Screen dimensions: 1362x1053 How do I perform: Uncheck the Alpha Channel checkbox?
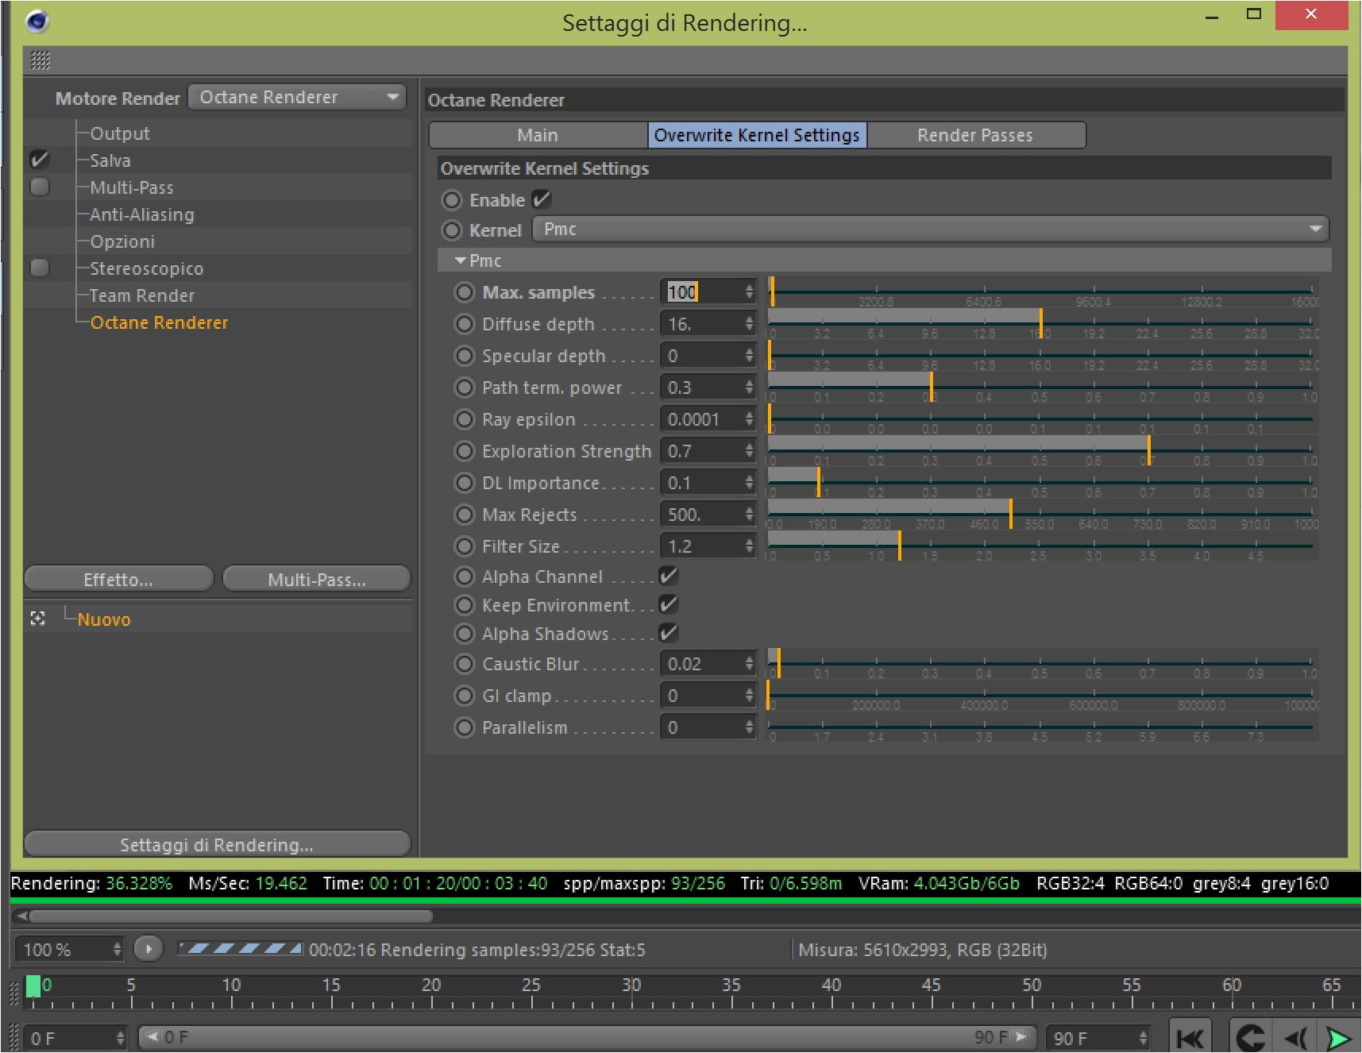point(669,576)
